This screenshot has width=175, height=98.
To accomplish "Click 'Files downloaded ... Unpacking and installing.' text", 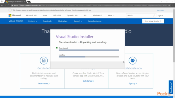I will coord(83,42).
